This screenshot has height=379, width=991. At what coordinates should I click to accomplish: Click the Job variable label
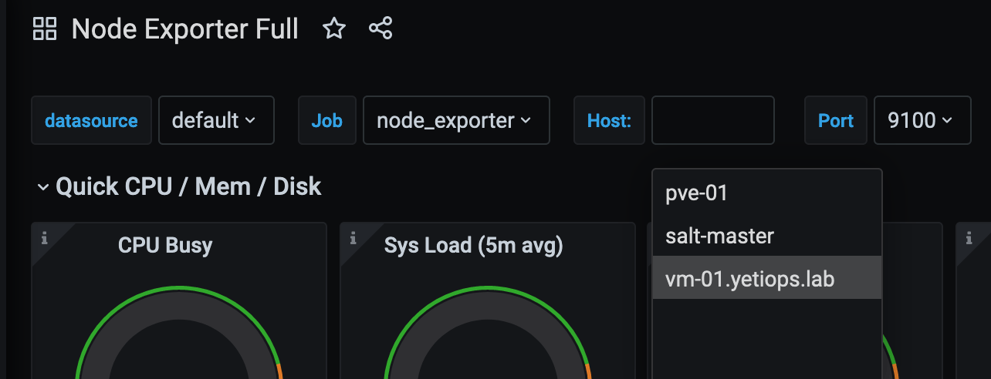[327, 120]
